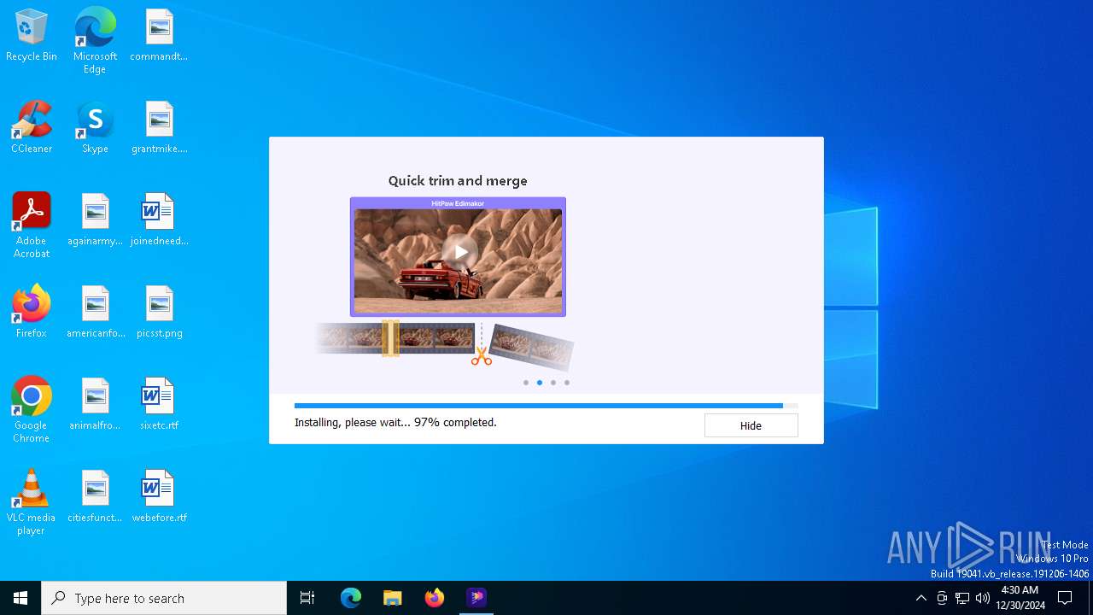Select the citiesfunct... image file icon
This screenshot has height=615, width=1093.
pyautogui.click(x=95, y=497)
